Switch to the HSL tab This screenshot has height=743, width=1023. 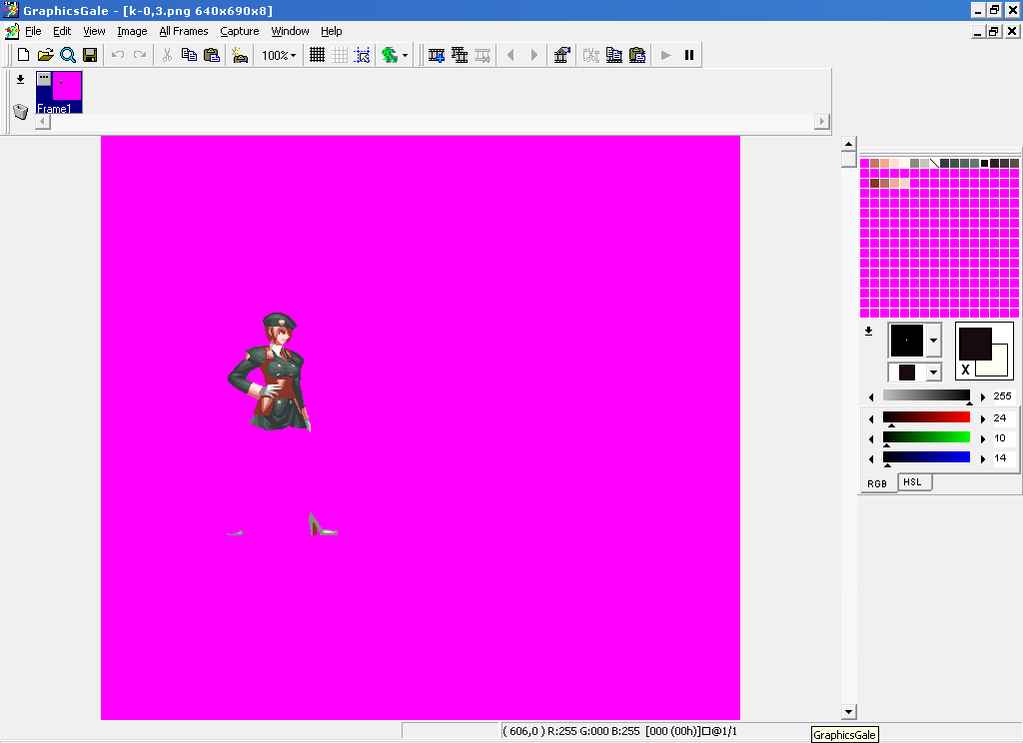[x=912, y=482]
